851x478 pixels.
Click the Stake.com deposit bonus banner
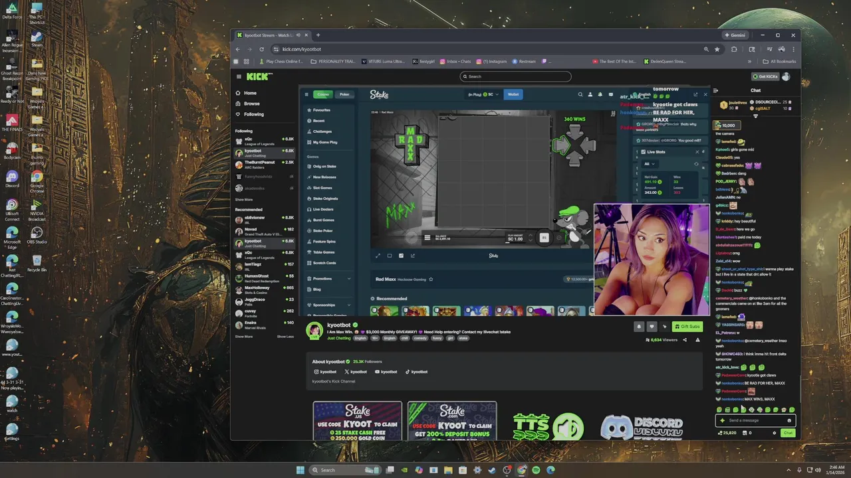452,421
